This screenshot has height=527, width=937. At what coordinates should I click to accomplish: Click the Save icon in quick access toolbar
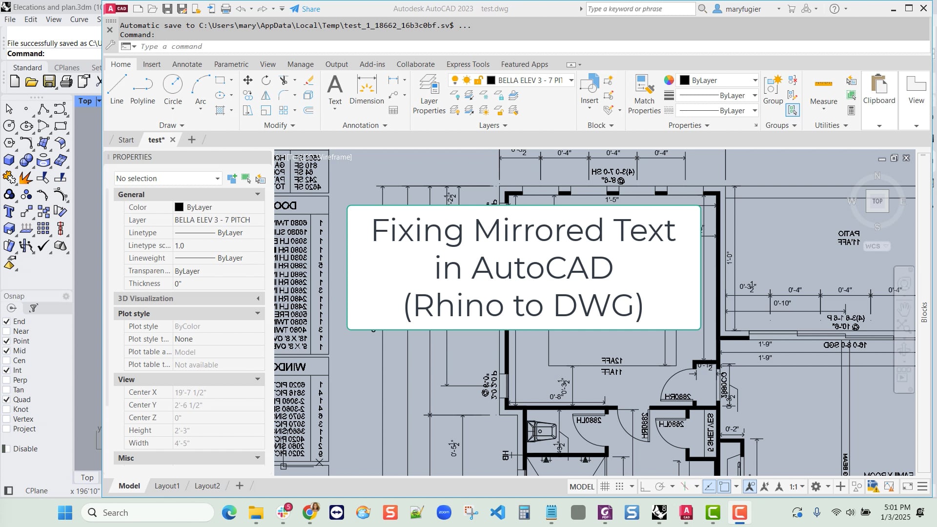(167, 9)
